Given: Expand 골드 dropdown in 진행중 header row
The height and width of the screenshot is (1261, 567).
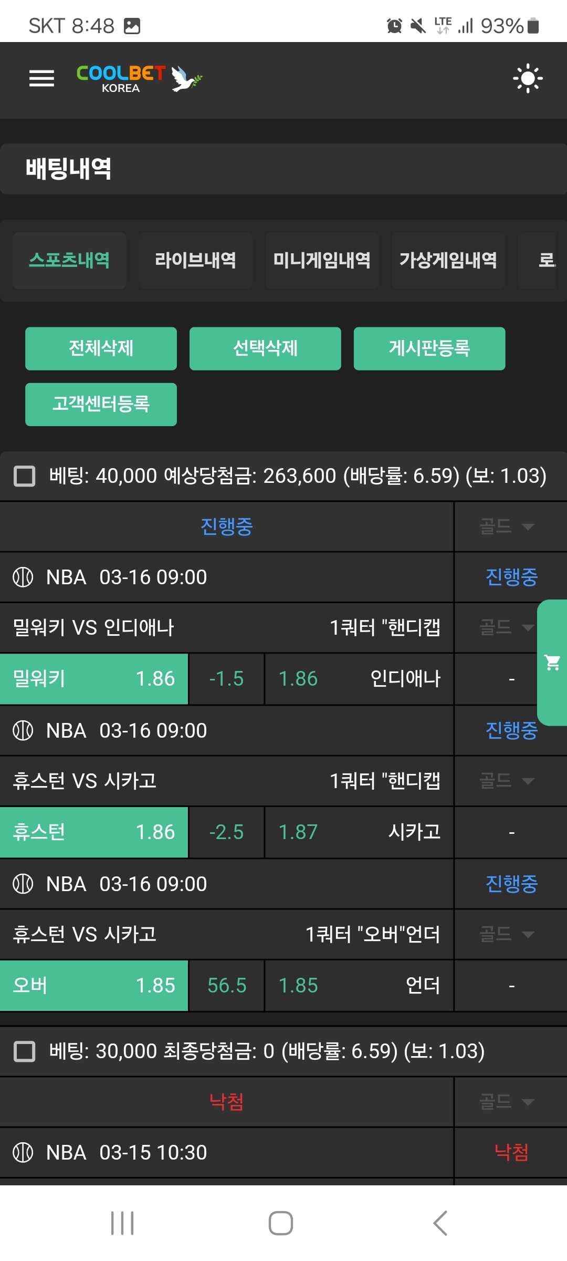Looking at the screenshot, I should click(507, 526).
